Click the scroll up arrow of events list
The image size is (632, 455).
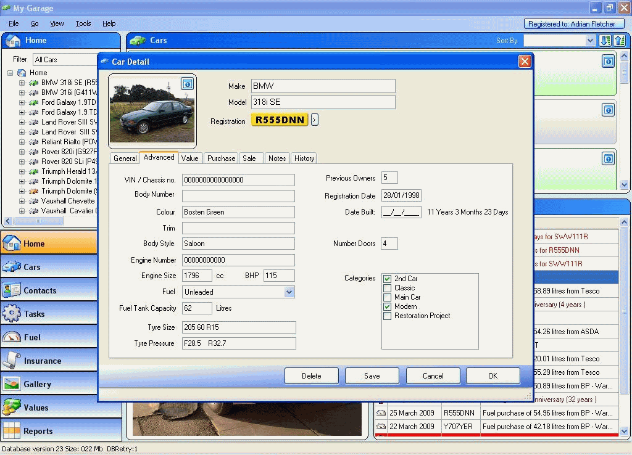[625, 223]
